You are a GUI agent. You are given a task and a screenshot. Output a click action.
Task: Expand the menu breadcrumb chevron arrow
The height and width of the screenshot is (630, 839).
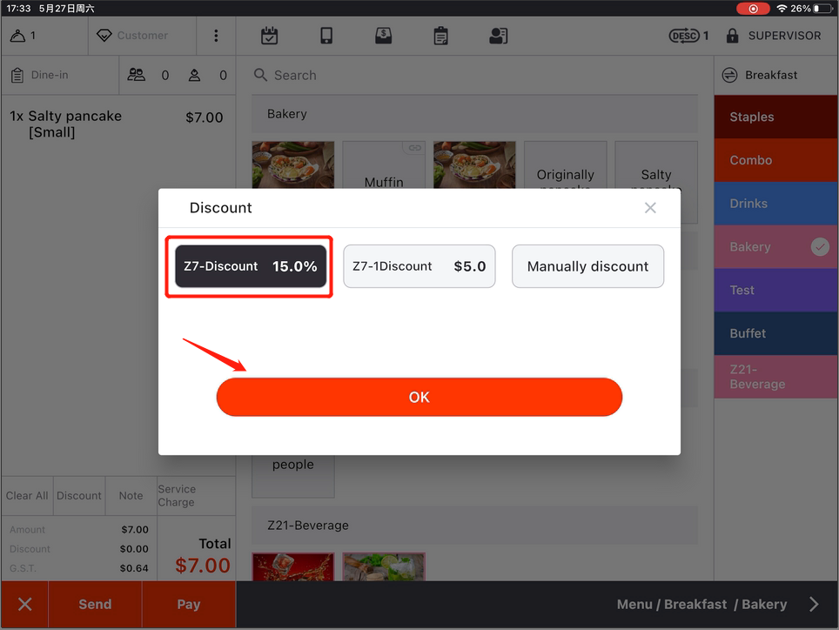click(x=814, y=604)
